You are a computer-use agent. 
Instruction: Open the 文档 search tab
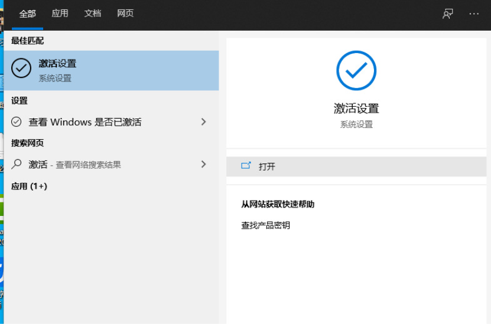93,14
